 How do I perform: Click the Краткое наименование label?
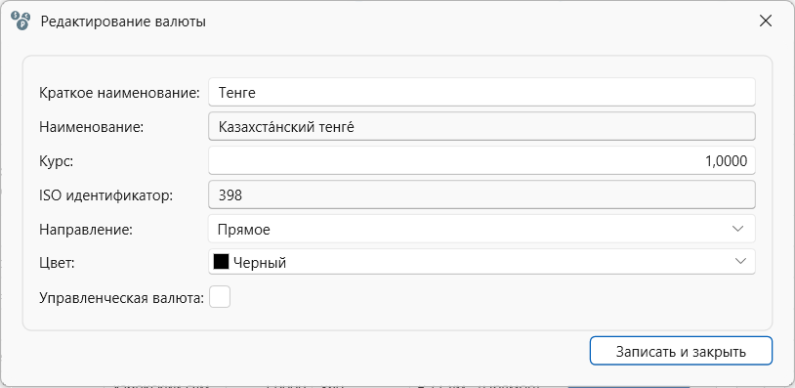pyautogui.click(x=120, y=93)
